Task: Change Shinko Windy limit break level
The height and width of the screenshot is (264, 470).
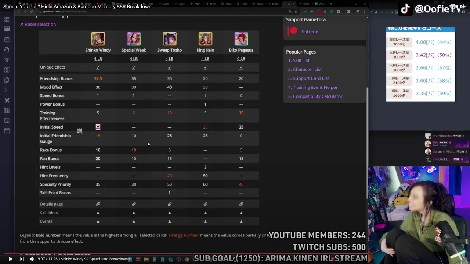Action: coord(98,59)
